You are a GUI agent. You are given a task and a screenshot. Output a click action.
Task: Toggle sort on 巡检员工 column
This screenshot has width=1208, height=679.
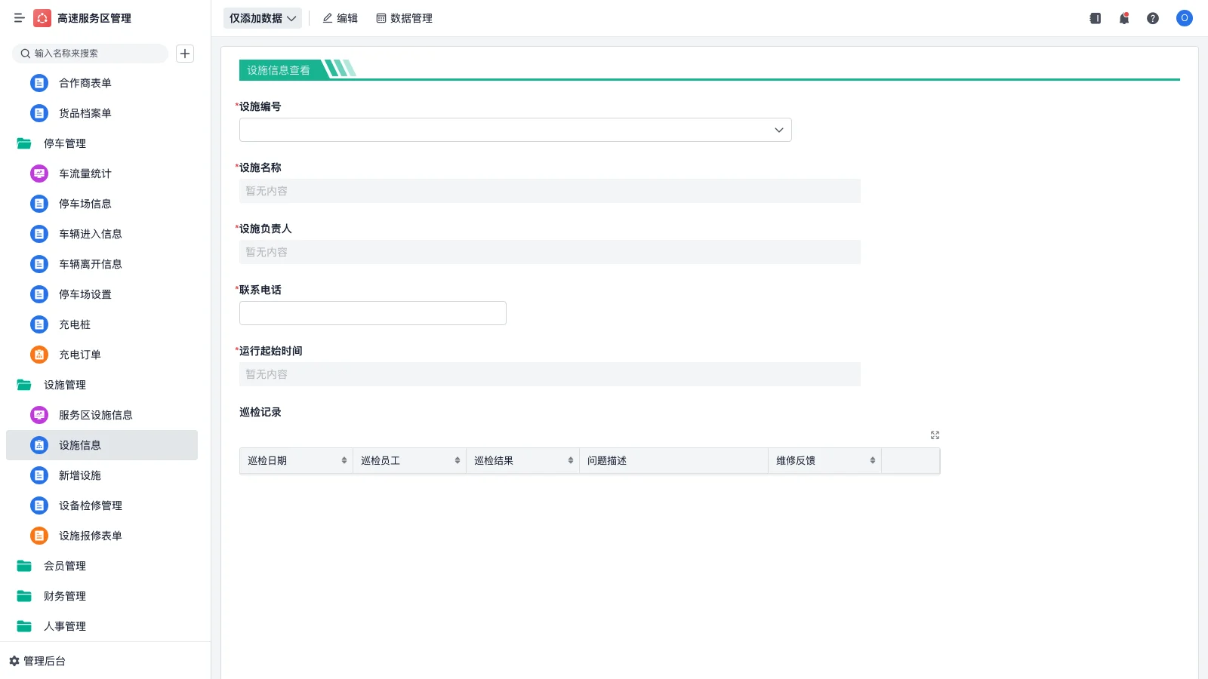coord(456,460)
